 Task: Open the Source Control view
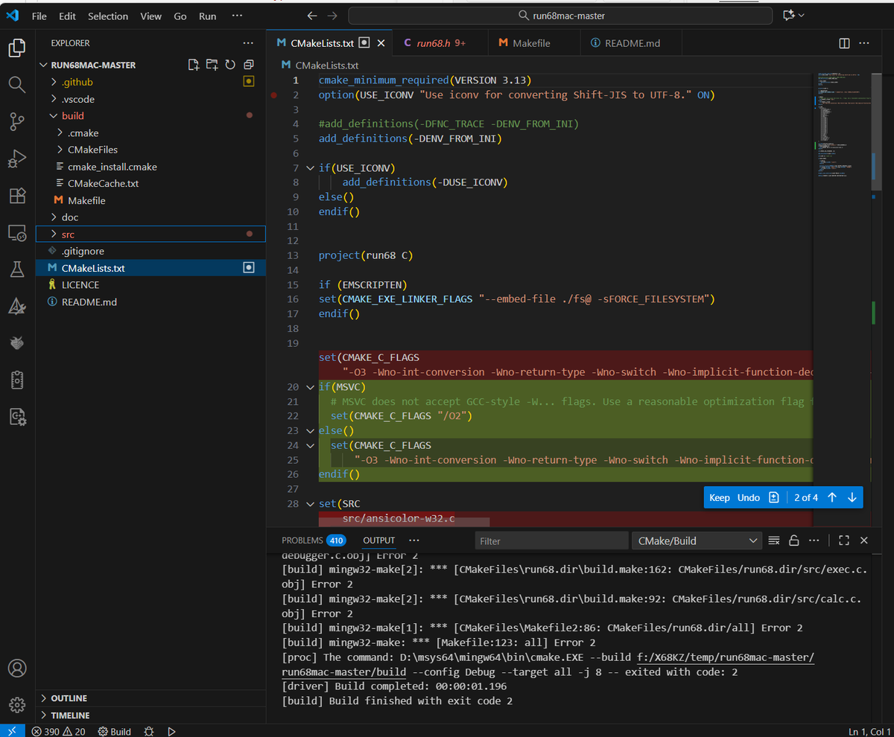tap(17, 121)
